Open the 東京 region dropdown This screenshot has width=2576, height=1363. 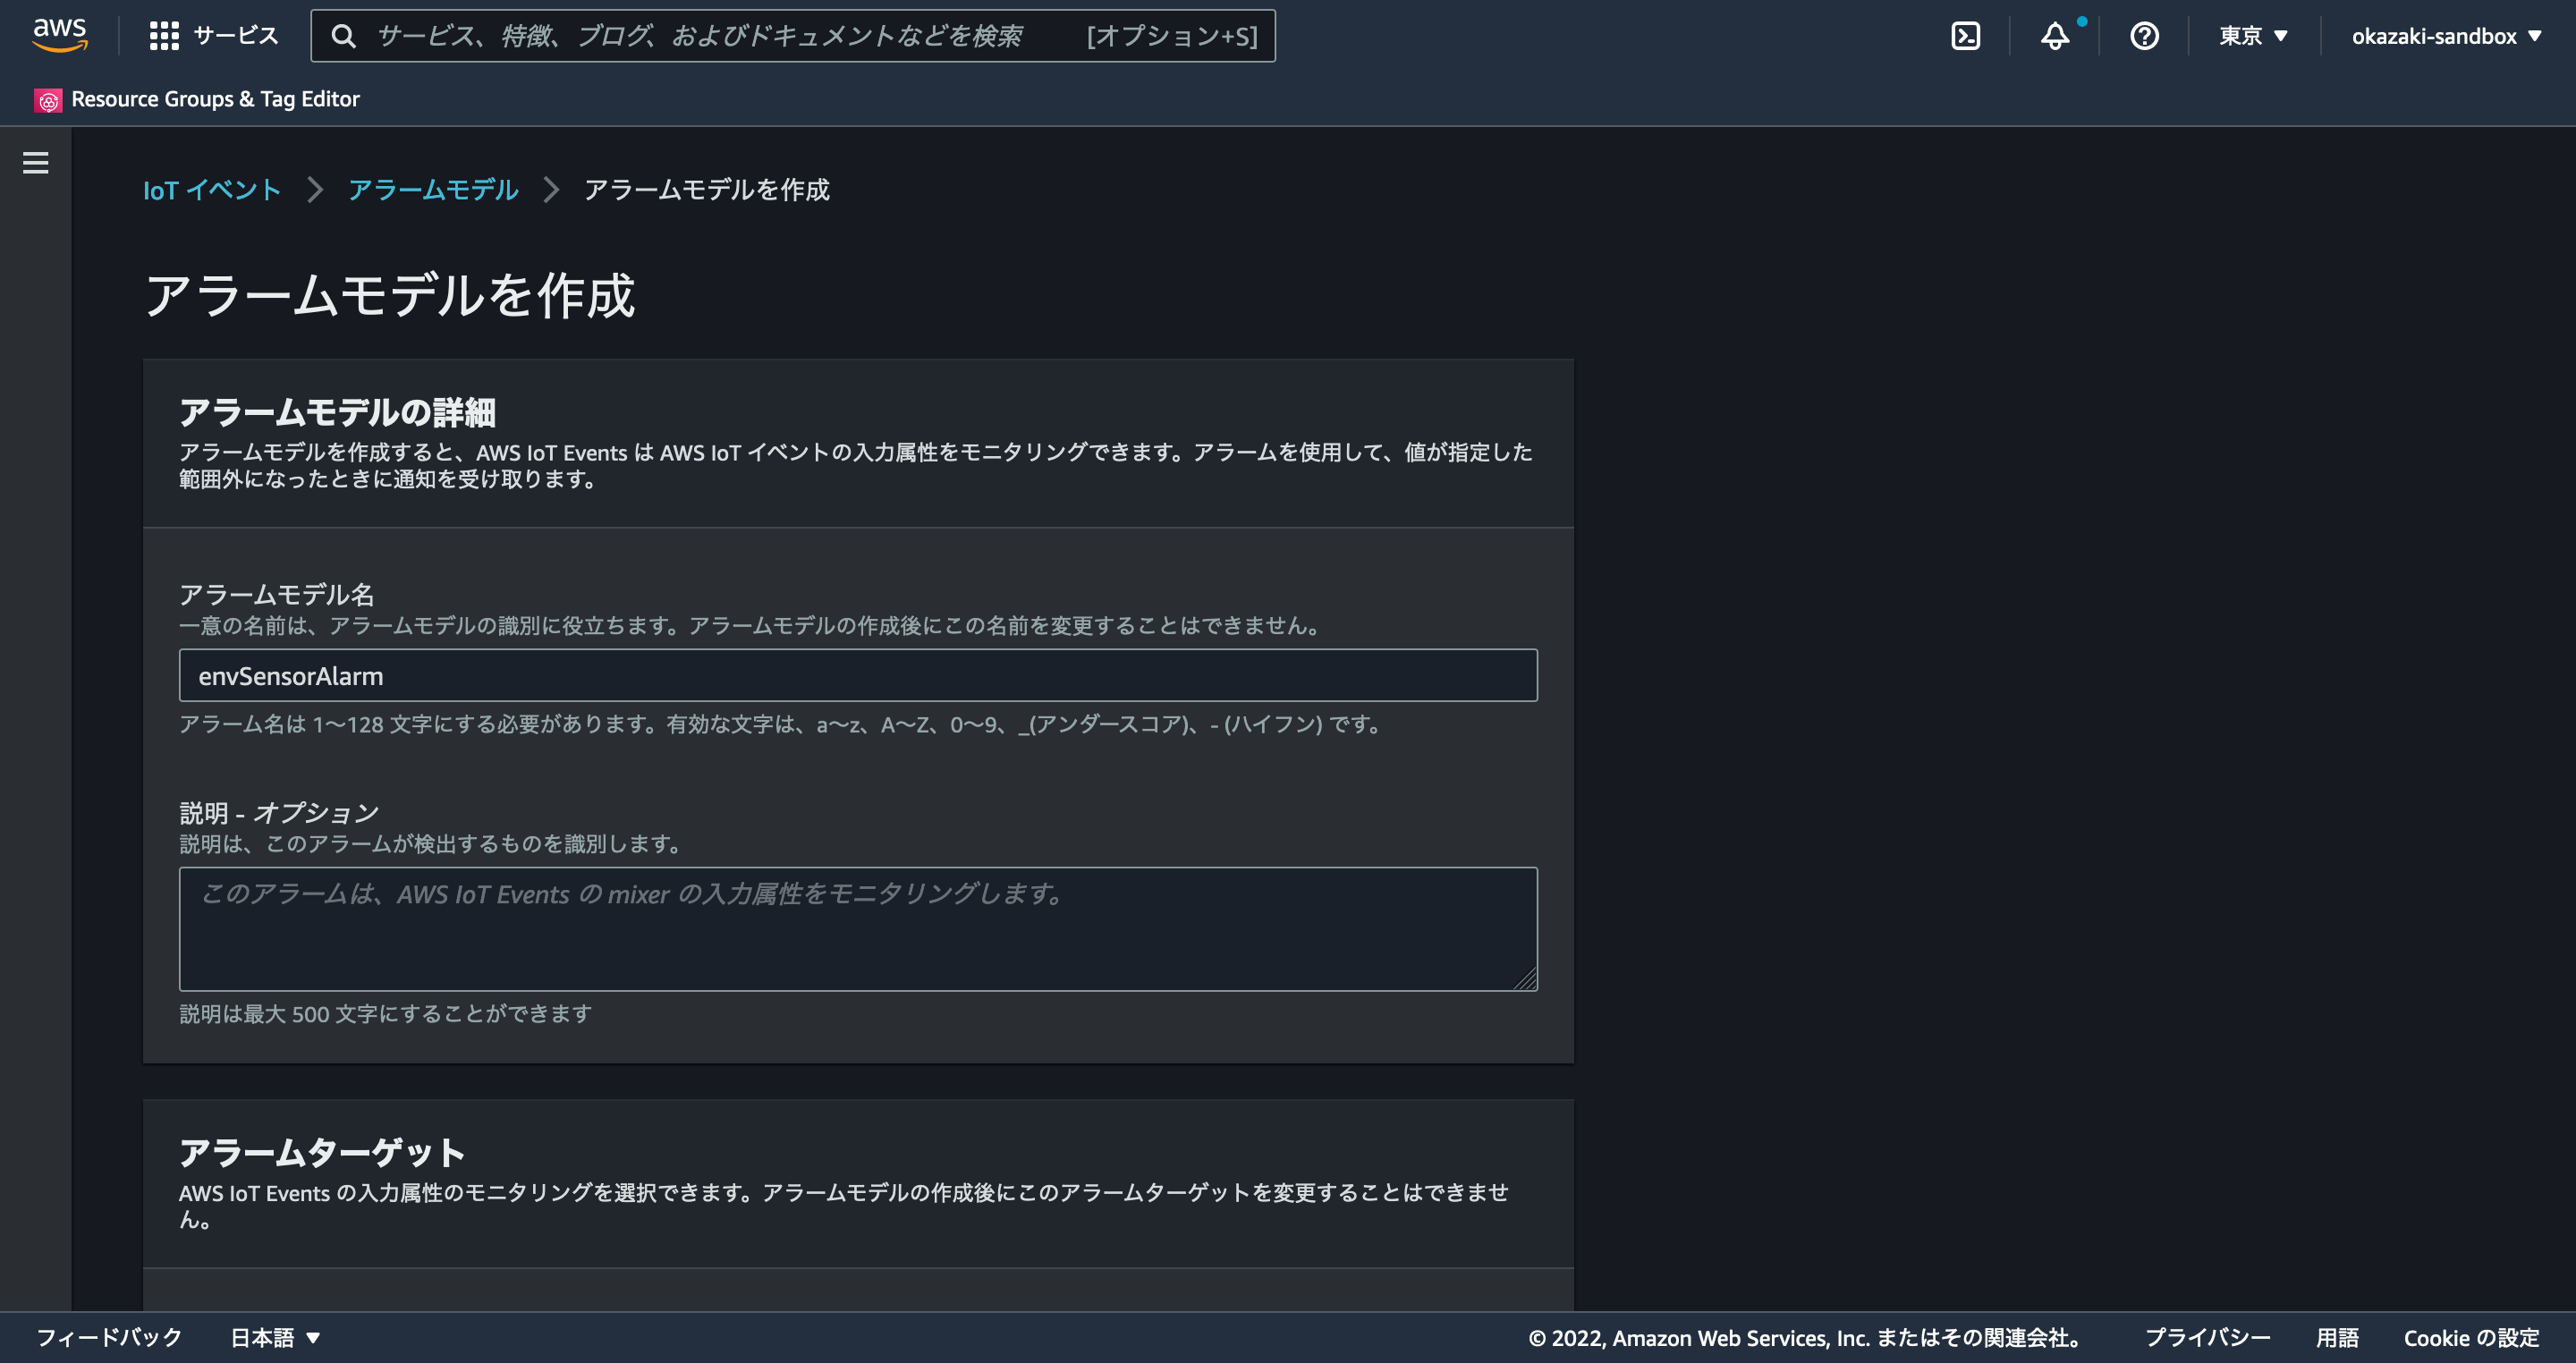(x=2253, y=36)
